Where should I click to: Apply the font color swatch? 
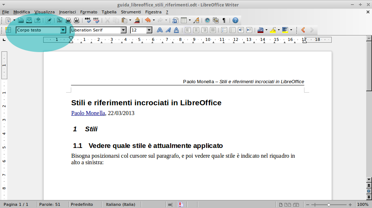click(260, 30)
